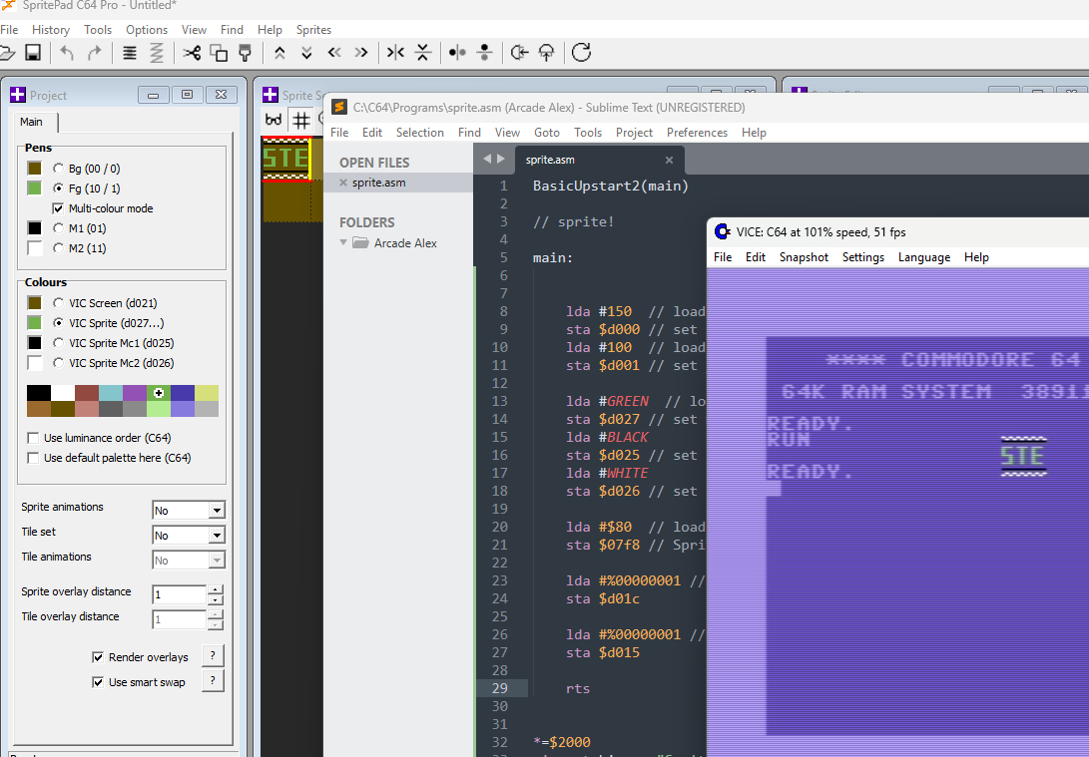Enable Use luminance order (C64) checkbox
The height and width of the screenshot is (757, 1089).
point(35,438)
